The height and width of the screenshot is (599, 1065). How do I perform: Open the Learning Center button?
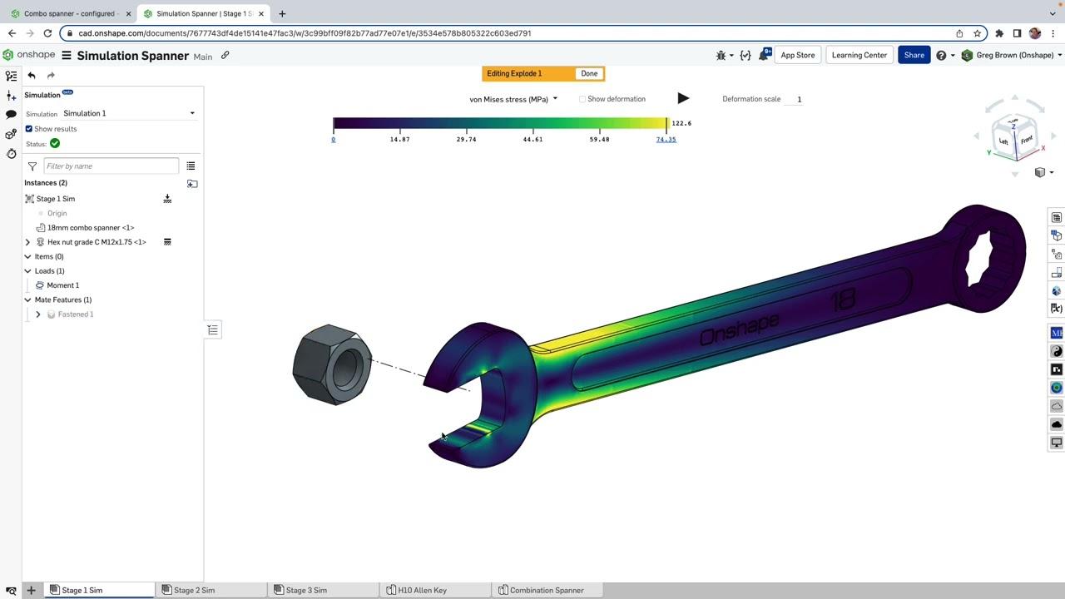tap(859, 55)
